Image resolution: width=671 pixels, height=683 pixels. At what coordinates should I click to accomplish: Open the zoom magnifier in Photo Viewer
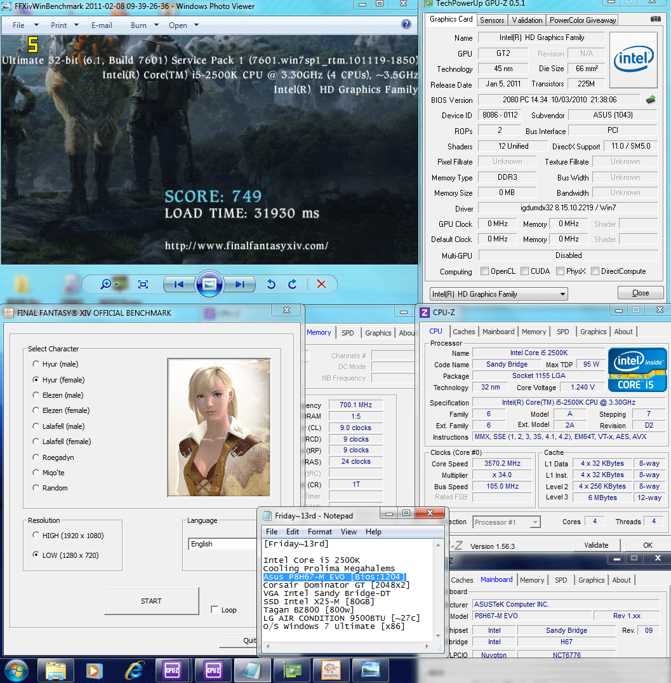click(106, 285)
